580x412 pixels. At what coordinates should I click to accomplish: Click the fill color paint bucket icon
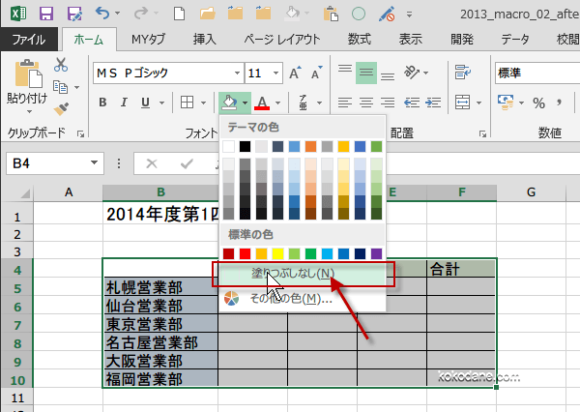pos(229,103)
